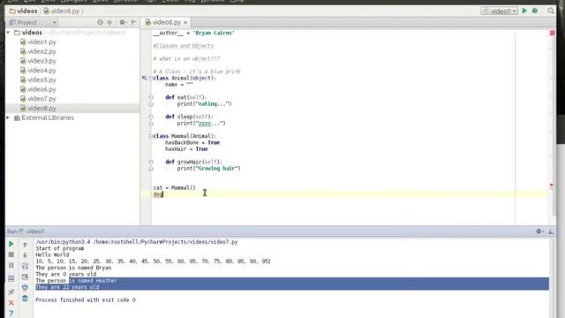
Task: Fold the def sleep method
Action: click(x=151, y=117)
